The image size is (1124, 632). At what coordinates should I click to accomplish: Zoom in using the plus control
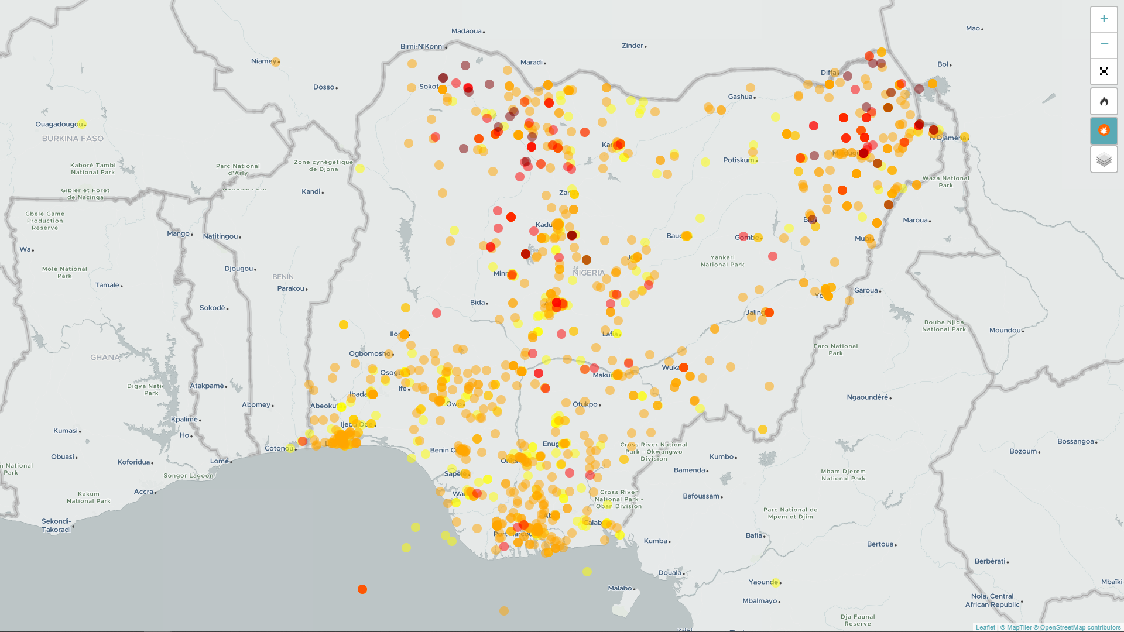coord(1104,18)
